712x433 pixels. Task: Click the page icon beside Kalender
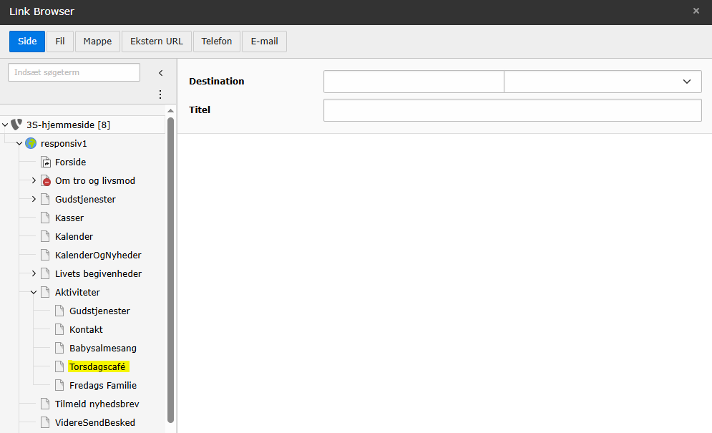46,236
